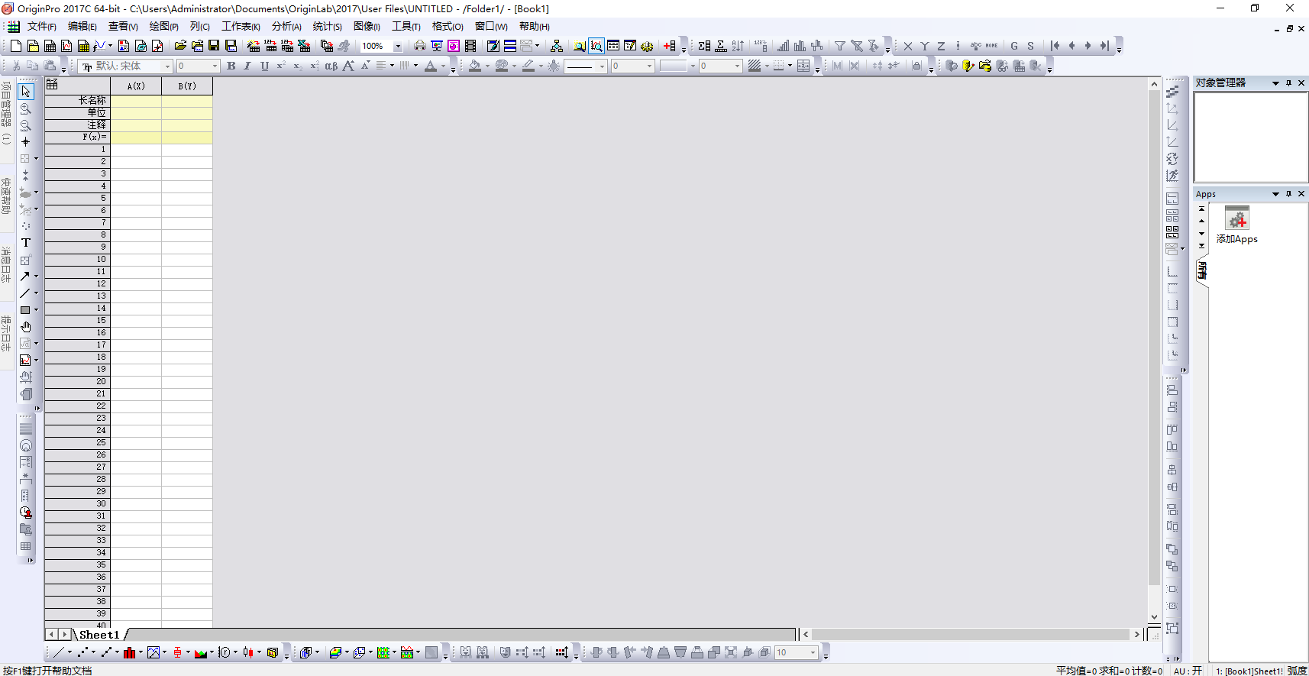Toggle Italic text formatting
The image size is (1309, 676).
(x=247, y=66)
